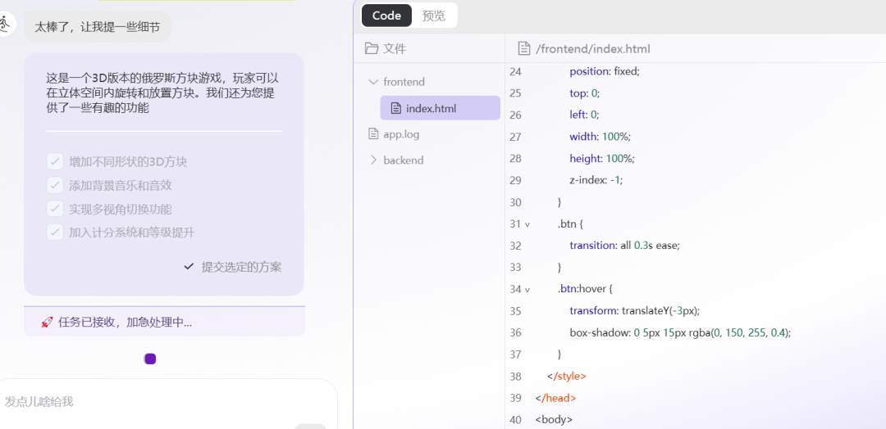Click 提交选定的方案 submit button
Viewport: 886px width, 429px height.
click(233, 267)
